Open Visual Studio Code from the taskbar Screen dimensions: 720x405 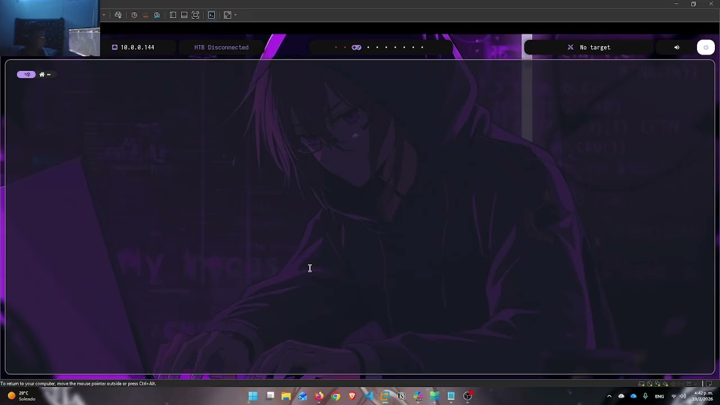click(368, 396)
